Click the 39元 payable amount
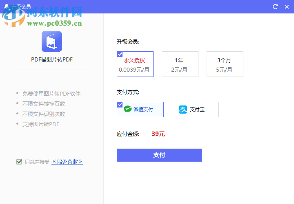Screen dimensions: 294x204 click(158, 134)
